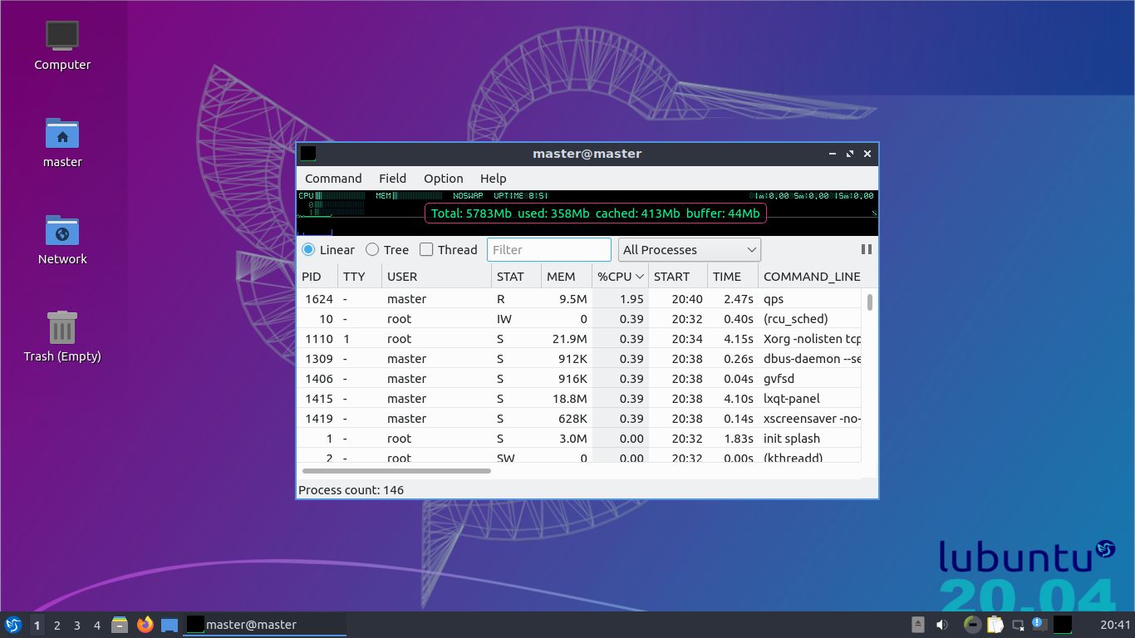
Task: Open the clipboard manager in the system tray
Action: point(995,624)
